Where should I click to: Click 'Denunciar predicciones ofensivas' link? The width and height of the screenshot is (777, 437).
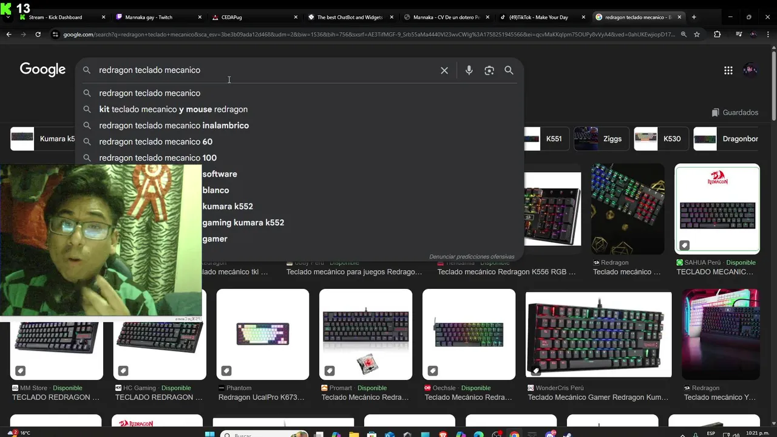472,257
